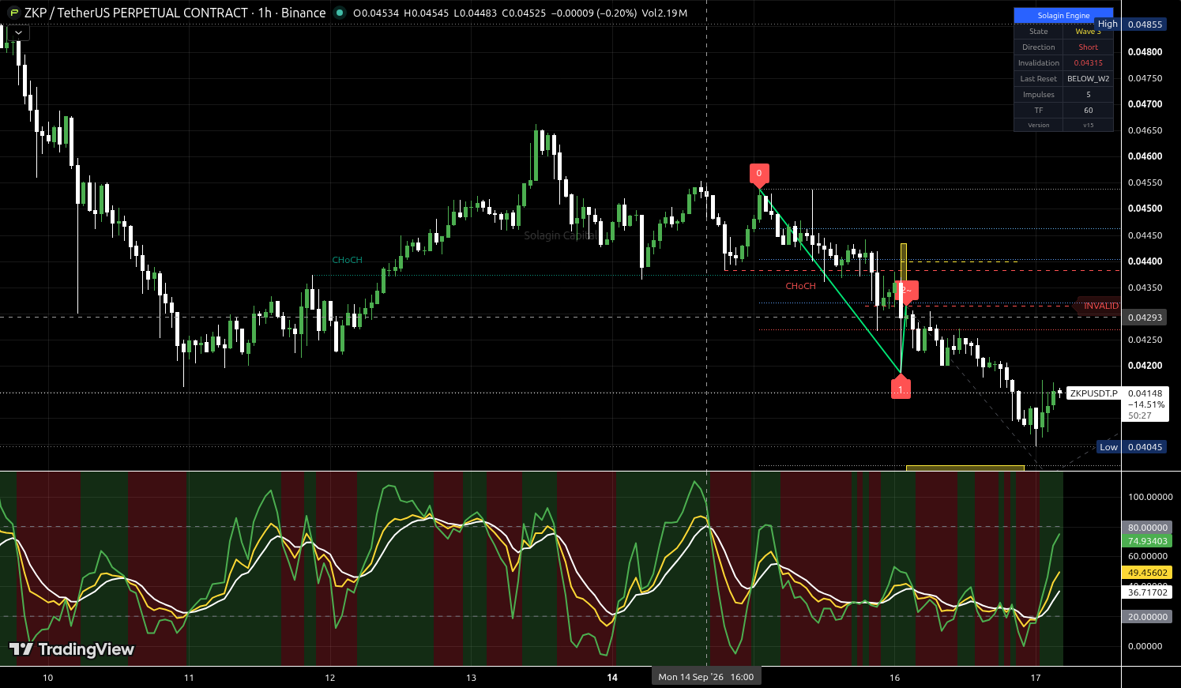Click the v15 version cell
Viewport: 1181px width, 688px height.
1088,125
